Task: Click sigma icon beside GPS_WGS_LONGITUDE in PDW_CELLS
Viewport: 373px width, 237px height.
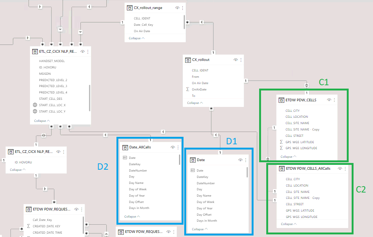Action: [x=281, y=148]
